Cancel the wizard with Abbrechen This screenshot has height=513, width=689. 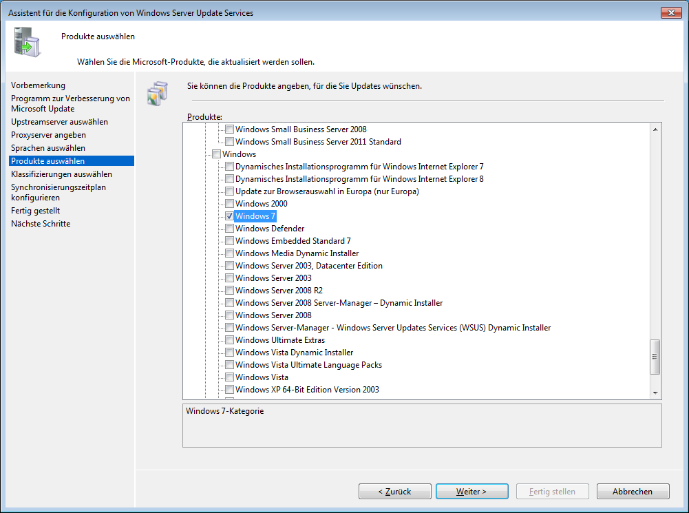tap(633, 492)
